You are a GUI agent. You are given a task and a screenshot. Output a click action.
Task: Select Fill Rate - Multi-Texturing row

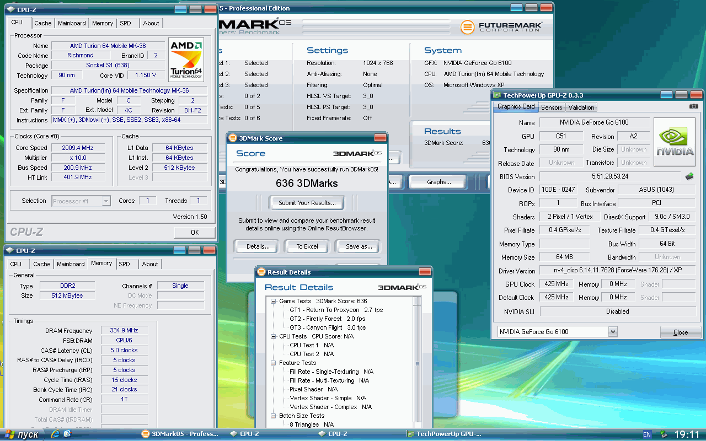329,380
